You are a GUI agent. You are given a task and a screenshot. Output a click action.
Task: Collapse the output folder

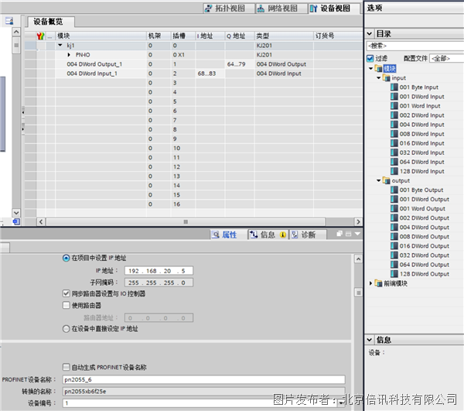tap(378, 180)
